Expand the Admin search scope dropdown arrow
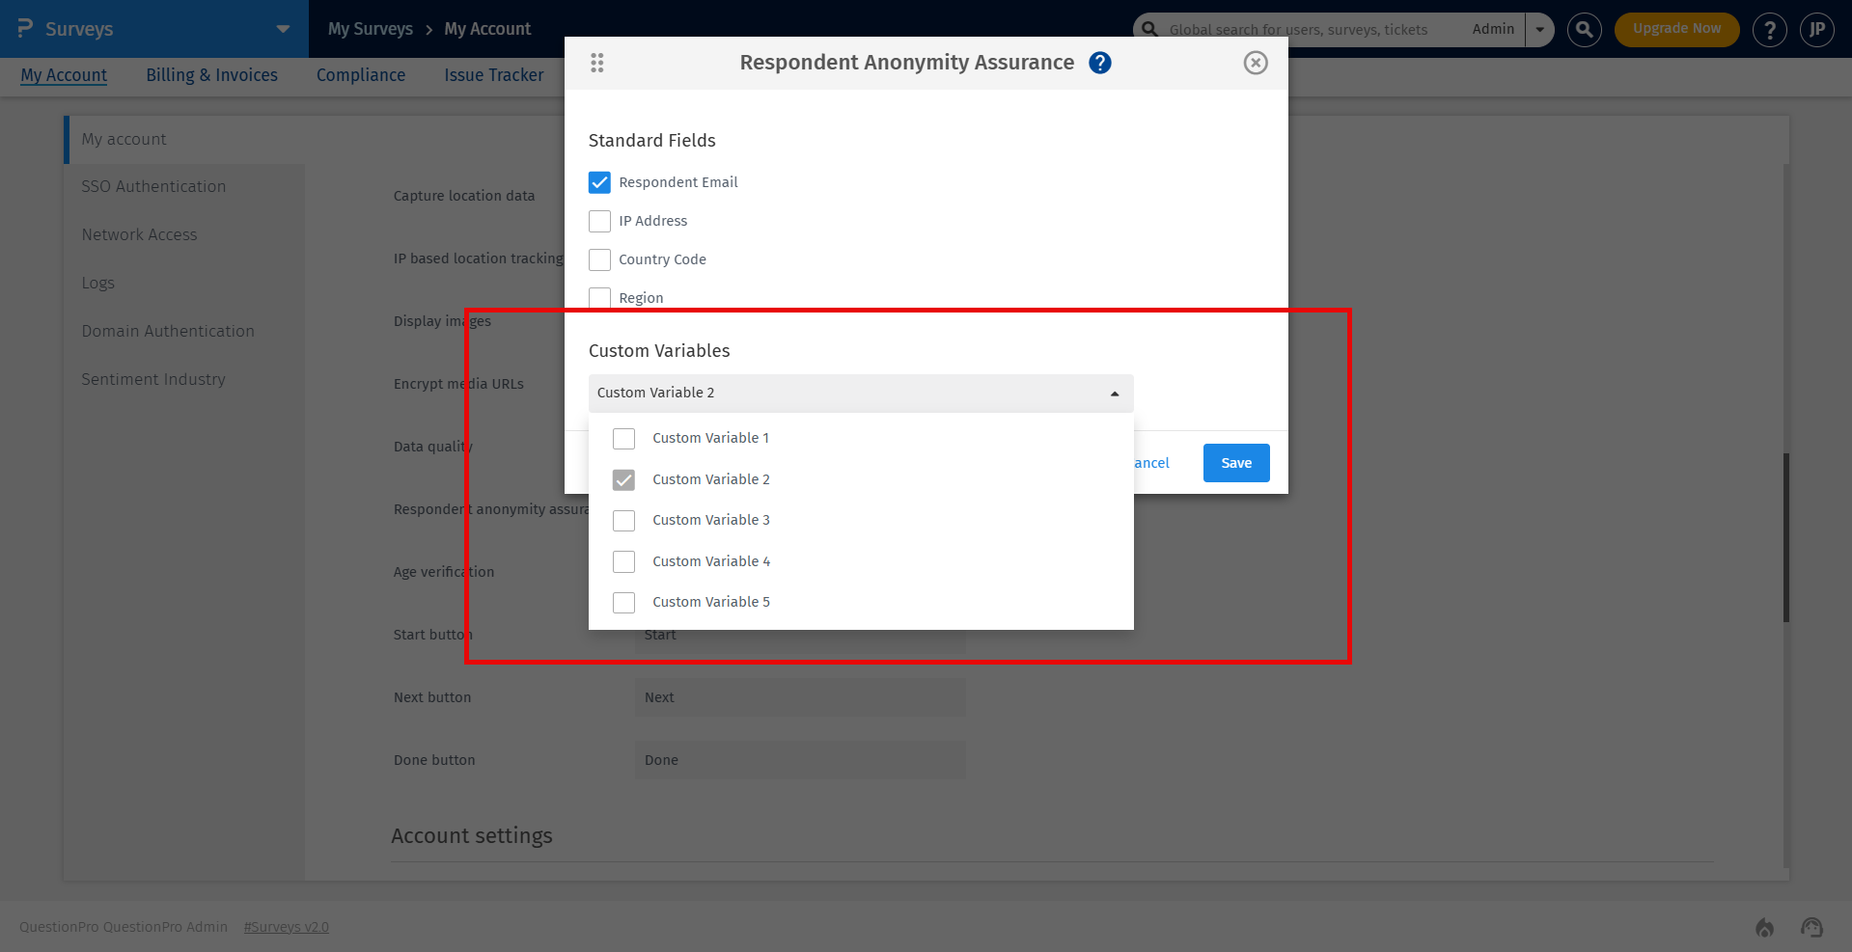 click(1539, 30)
